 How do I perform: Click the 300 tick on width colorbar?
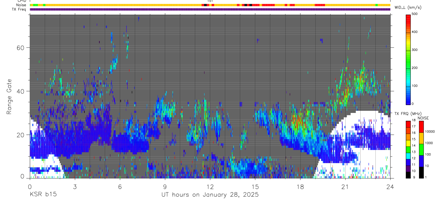point(415,50)
